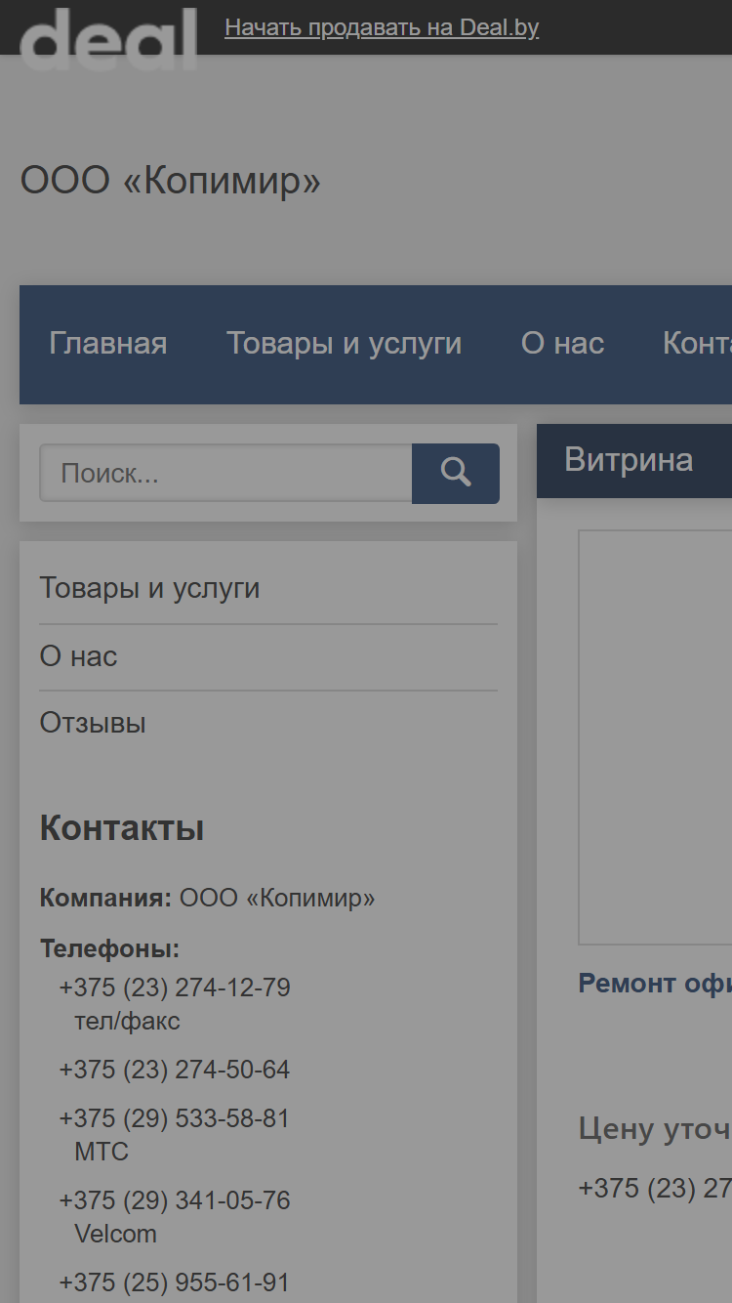The height and width of the screenshot is (1303, 732).
Task: Click the ООО «Копимир» company title
Action: [x=171, y=181]
